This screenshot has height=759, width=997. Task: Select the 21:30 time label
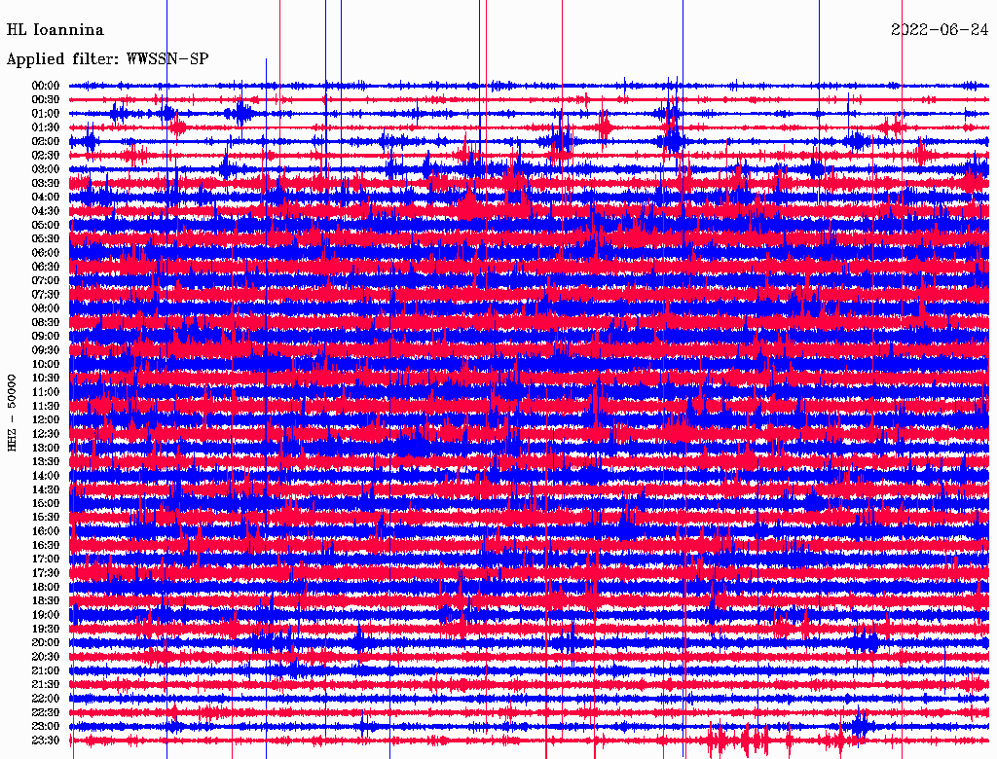point(45,685)
